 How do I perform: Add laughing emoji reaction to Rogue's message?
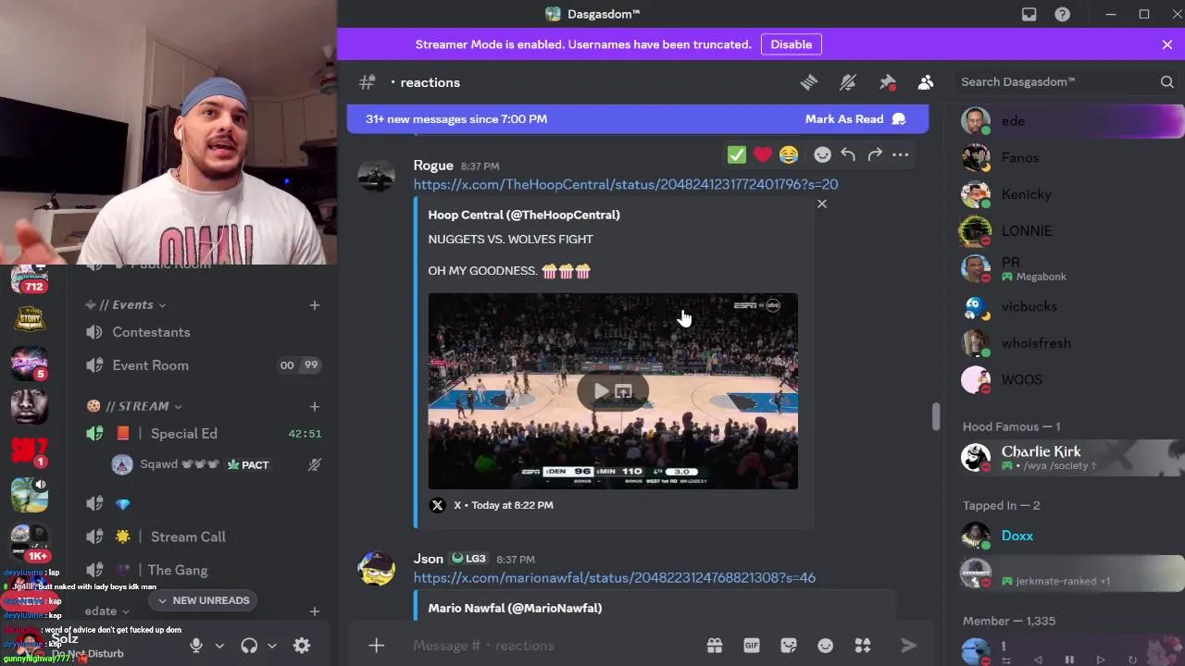(x=789, y=154)
